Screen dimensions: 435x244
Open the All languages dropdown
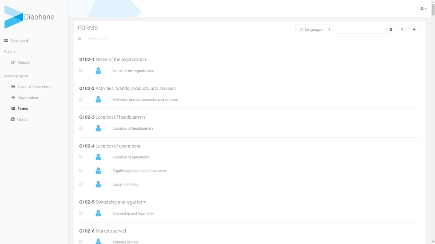[x=314, y=29]
